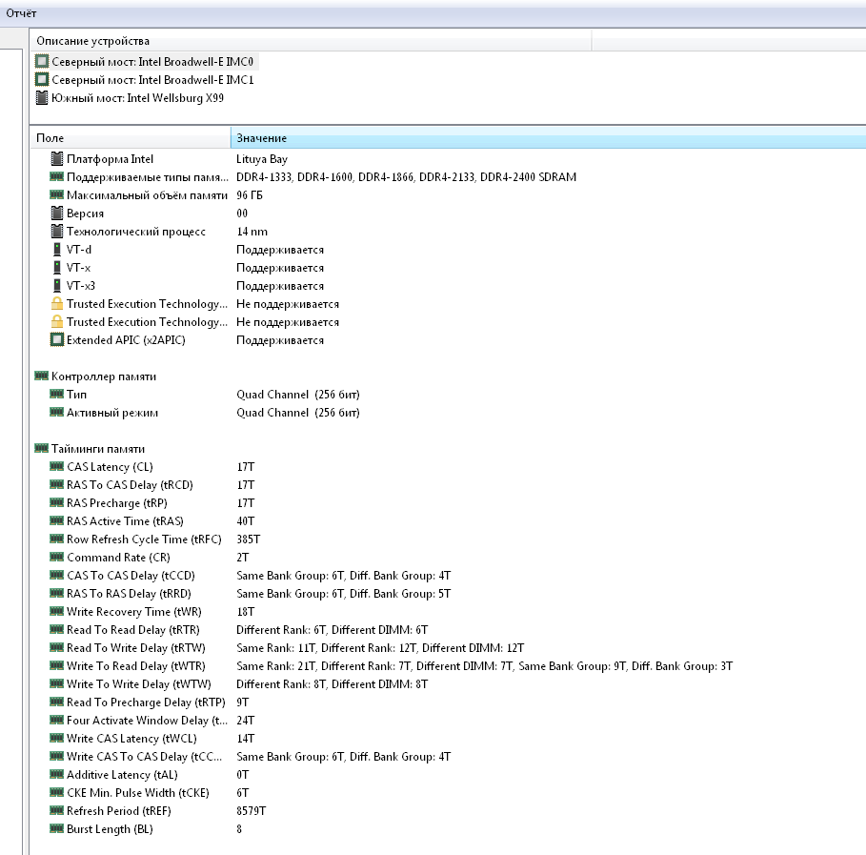The image size is (866, 855).
Task: Click the Burst Length (BL) icon
Action: (x=57, y=829)
